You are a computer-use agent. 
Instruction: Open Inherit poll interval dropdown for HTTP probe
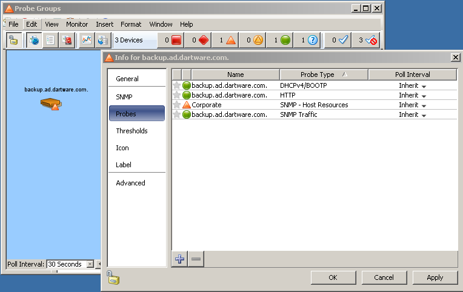[412, 95]
